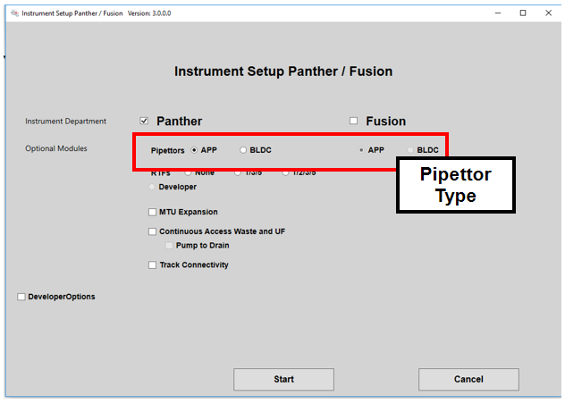Image resolution: width=565 pixels, height=403 pixels.
Task: Check the Pump to Drain option
Action: tap(169, 246)
